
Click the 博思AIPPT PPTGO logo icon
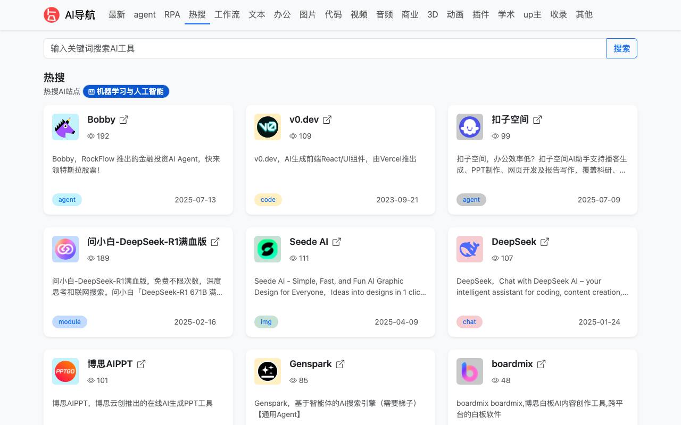pyautogui.click(x=65, y=371)
